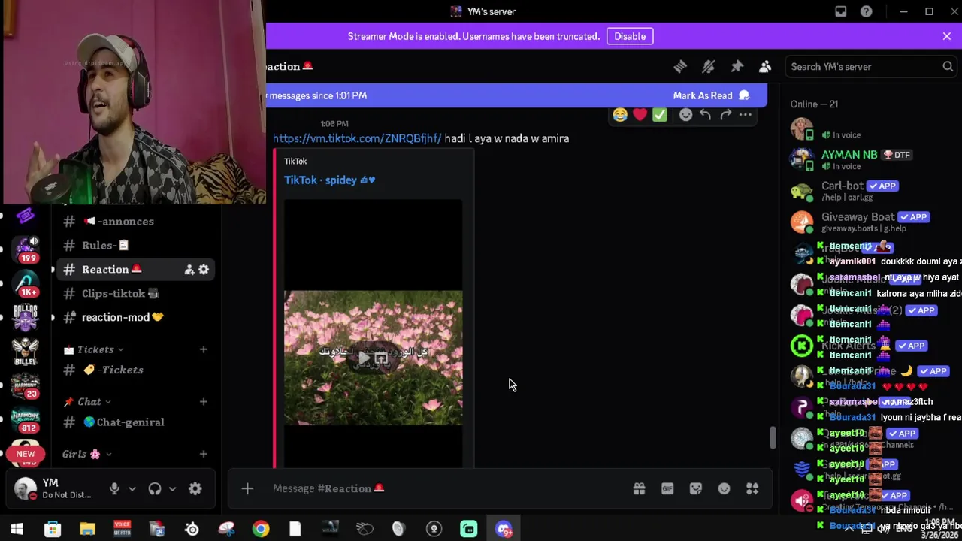Mark As Read new messages
Screen dimensions: 962x541
coord(711,95)
